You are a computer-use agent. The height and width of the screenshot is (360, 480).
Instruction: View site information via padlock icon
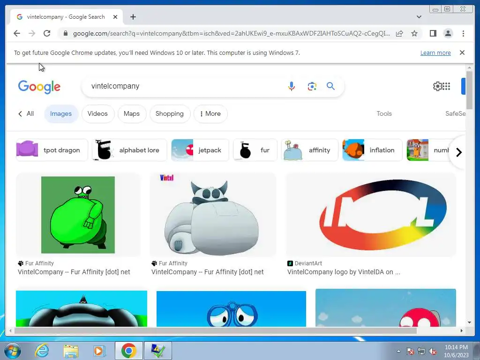(x=65, y=33)
